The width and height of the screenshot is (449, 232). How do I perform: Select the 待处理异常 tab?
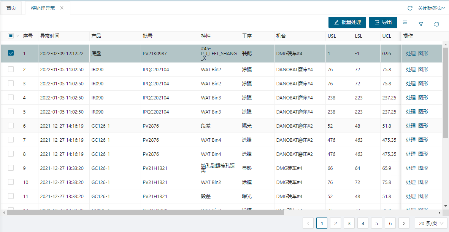click(x=43, y=8)
